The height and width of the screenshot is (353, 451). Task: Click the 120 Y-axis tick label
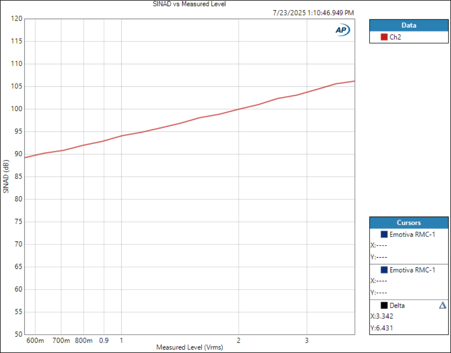click(17, 19)
